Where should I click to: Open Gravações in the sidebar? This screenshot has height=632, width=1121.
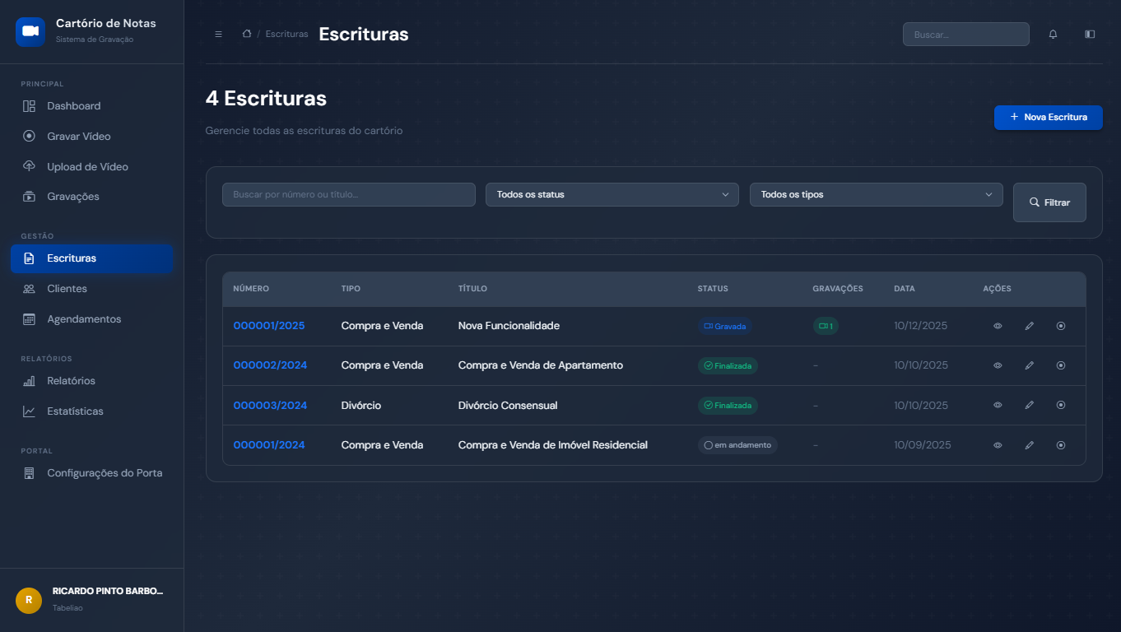click(x=91, y=197)
